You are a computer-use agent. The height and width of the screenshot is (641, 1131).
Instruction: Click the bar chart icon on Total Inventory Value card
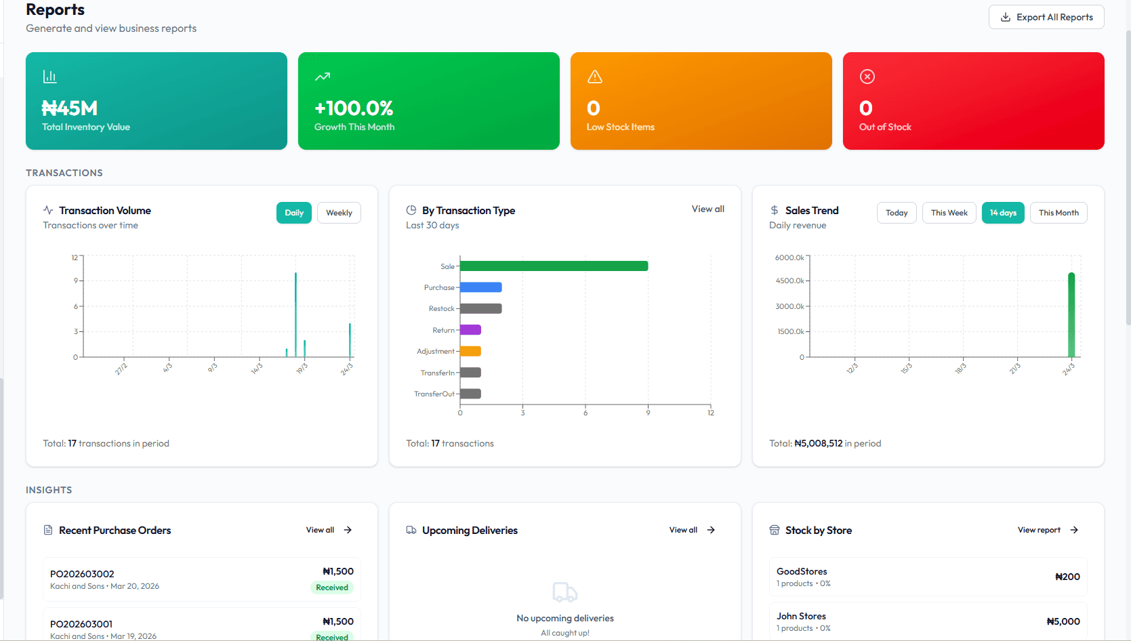49,76
